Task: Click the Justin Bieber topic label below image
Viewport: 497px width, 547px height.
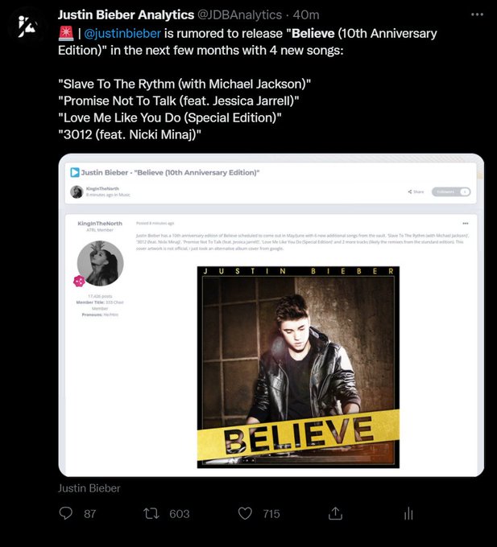Action: point(89,488)
